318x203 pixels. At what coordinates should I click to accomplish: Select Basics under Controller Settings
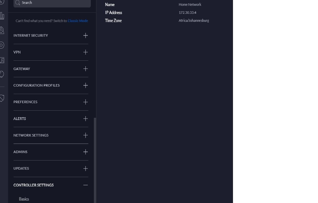[24, 199]
